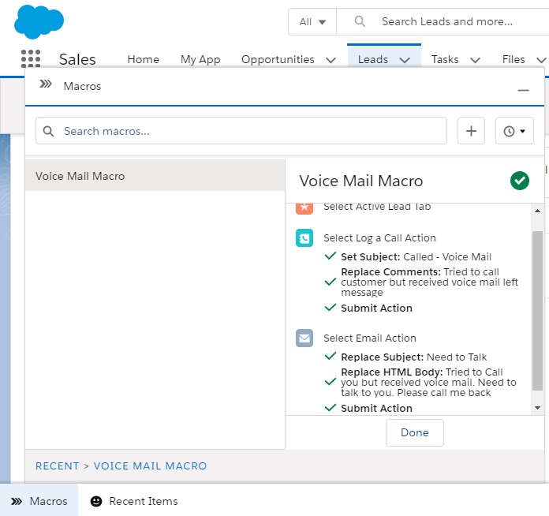549x516 pixels.
Task: Click checkmark beside Submit Action under Log a Call
Action: point(331,307)
